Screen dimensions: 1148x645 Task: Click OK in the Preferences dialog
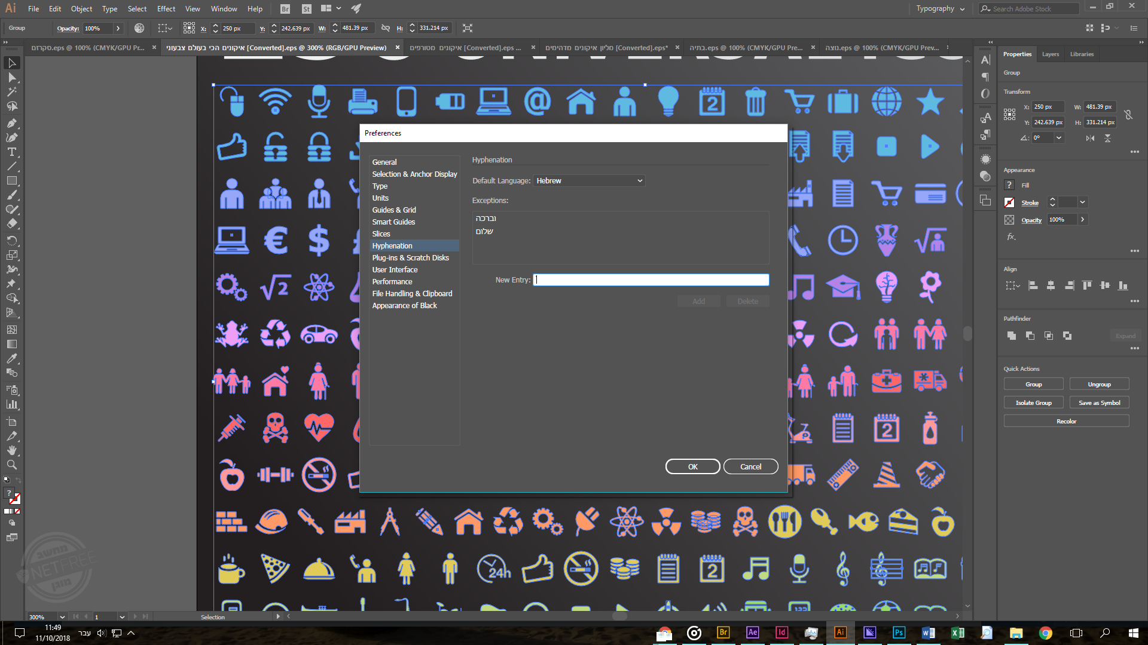pos(692,467)
